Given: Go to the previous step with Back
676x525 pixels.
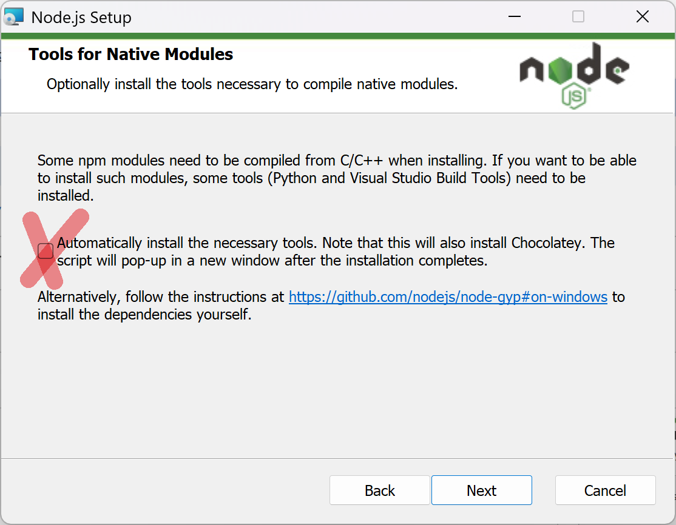Looking at the screenshot, I should point(379,490).
